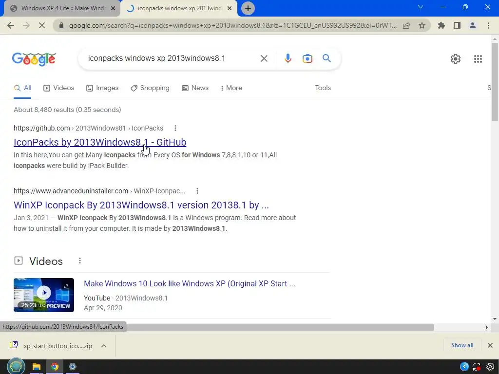Click the share page icon in the address bar
Screen dimensions: 499x374
[406, 25]
